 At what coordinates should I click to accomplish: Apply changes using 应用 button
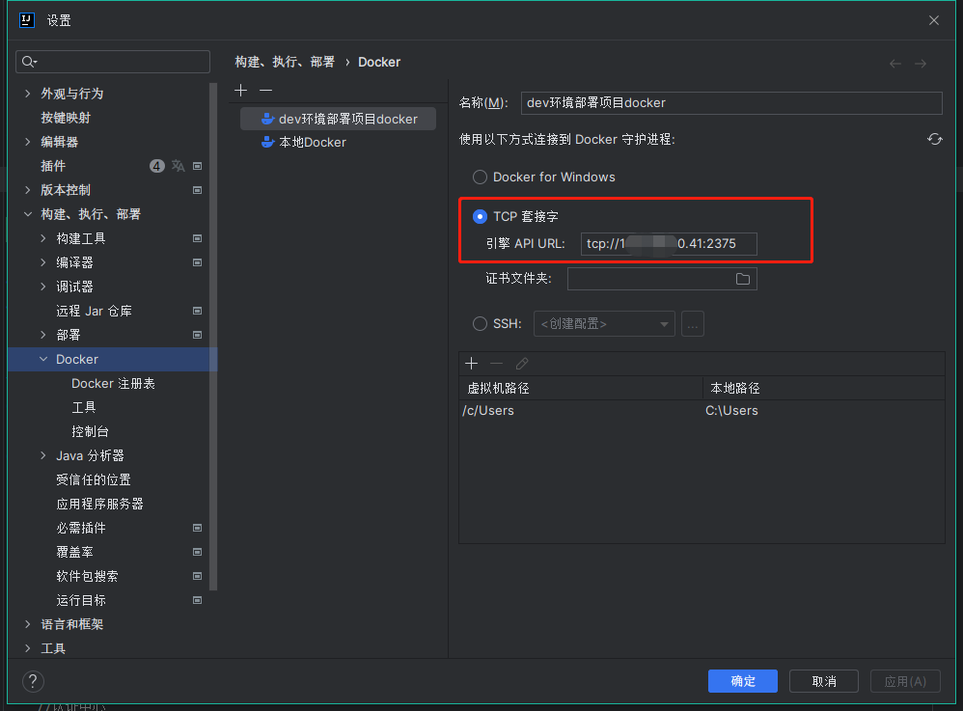[x=905, y=681]
